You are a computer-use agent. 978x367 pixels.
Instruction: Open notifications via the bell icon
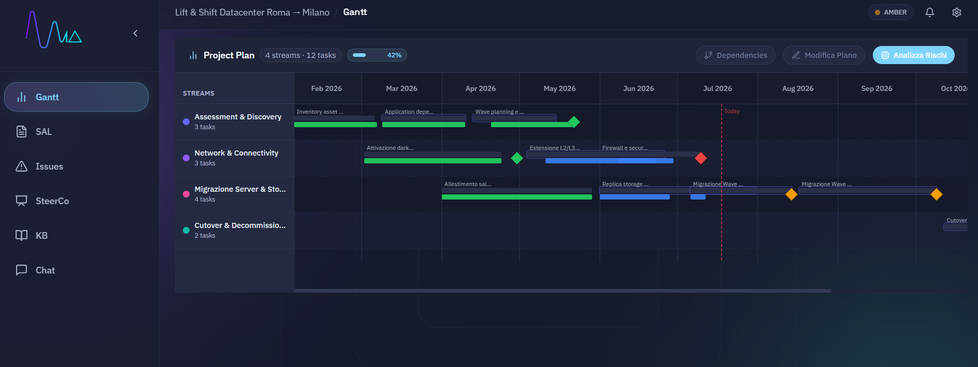(930, 12)
